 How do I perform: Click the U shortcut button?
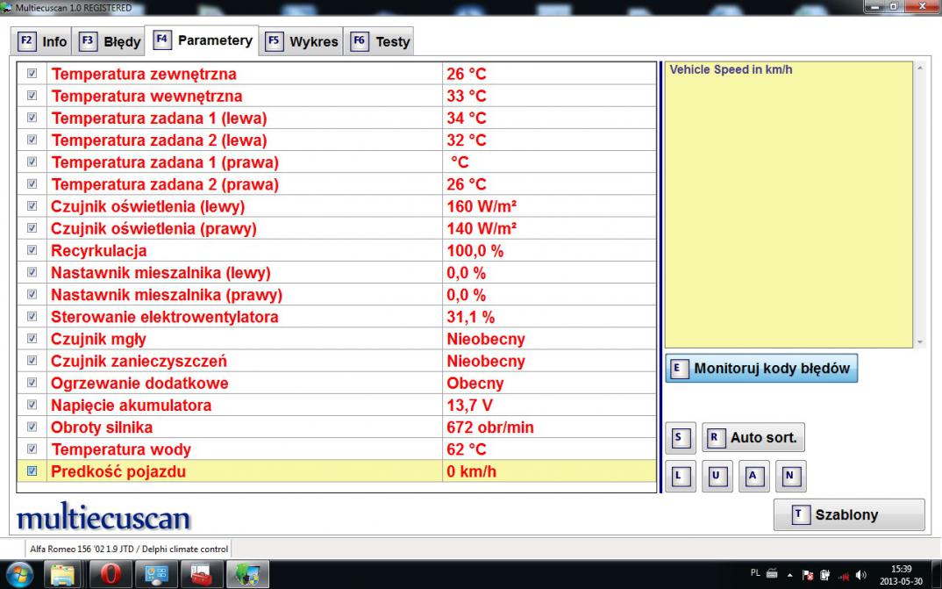717,476
